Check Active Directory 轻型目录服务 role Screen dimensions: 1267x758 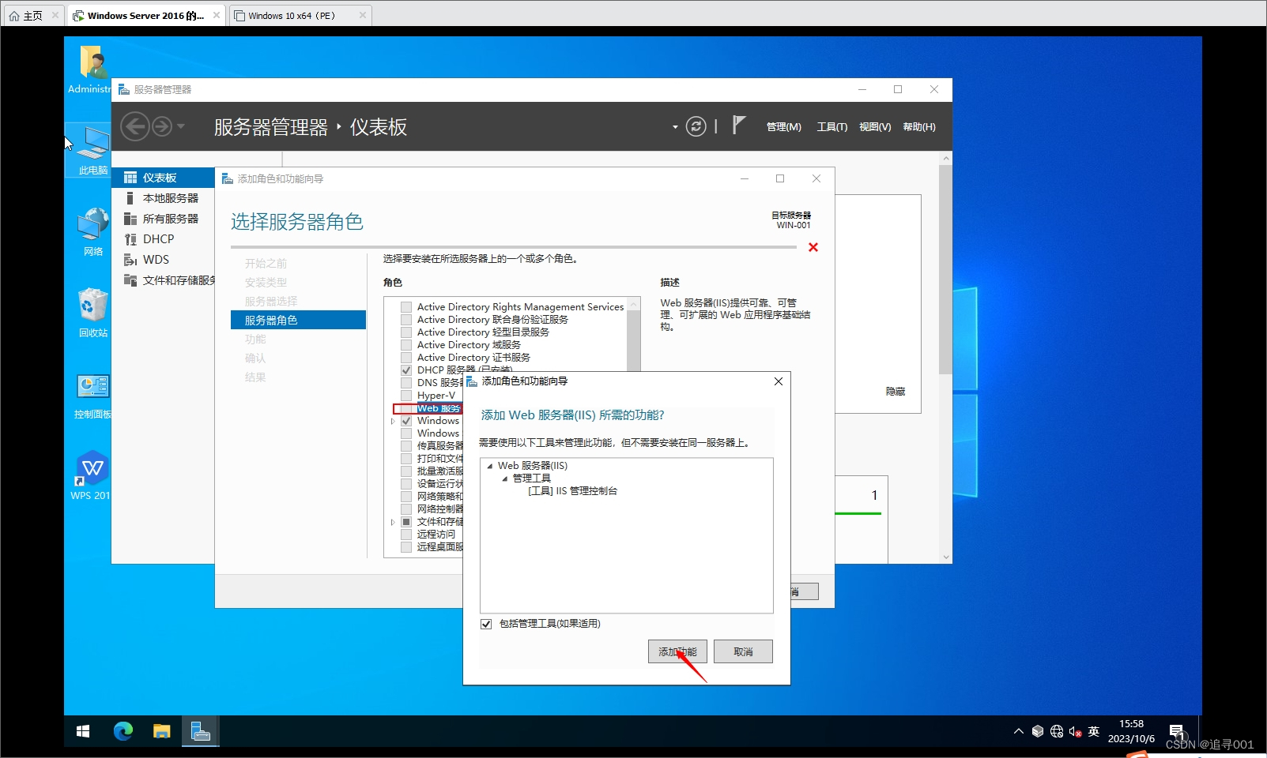click(x=406, y=332)
